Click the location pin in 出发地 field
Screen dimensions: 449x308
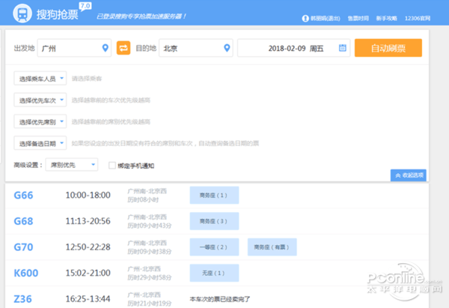click(106, 49)
